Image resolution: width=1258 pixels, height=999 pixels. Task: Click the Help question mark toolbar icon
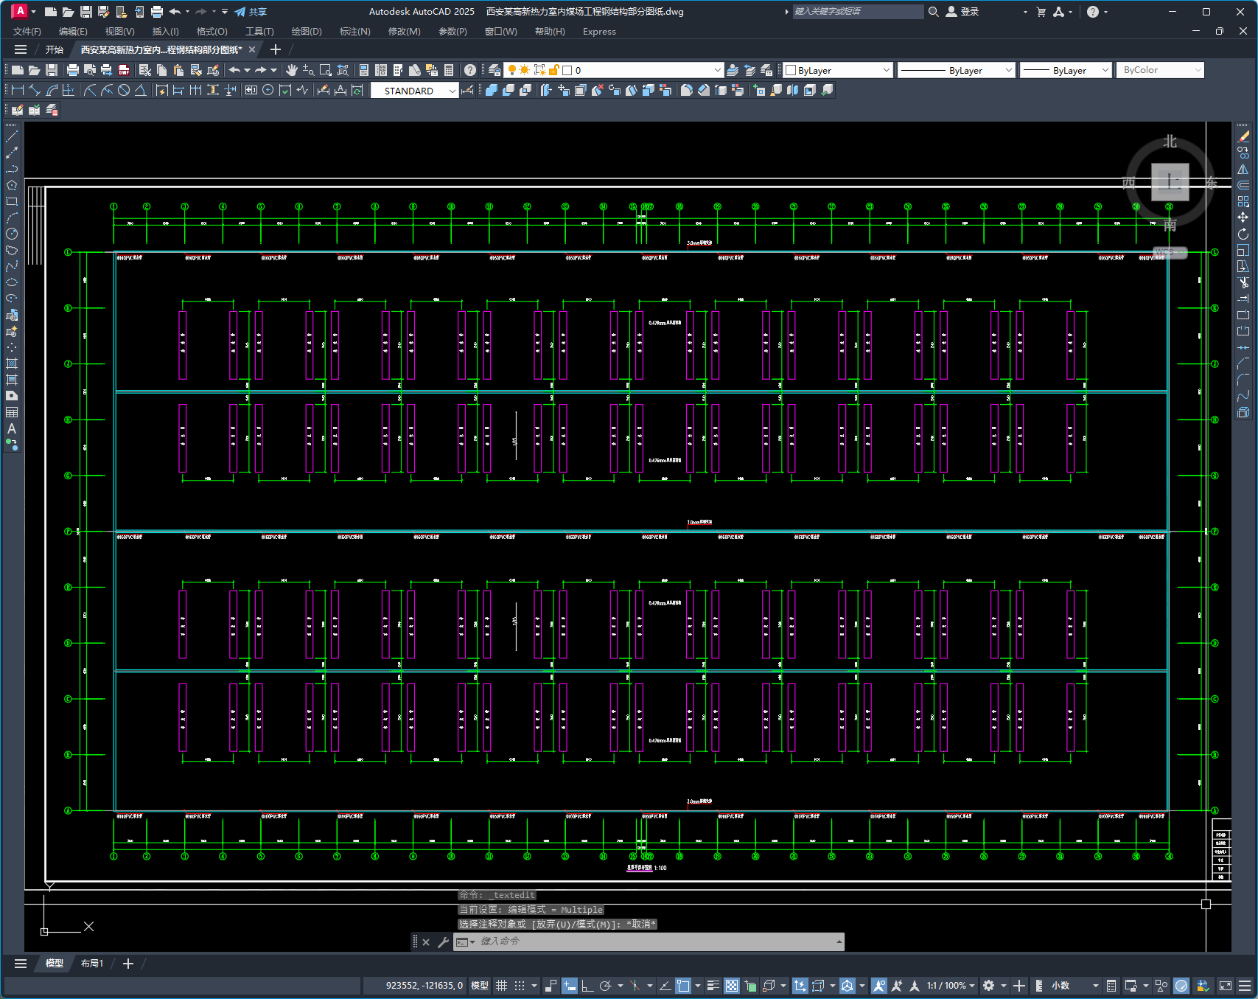tap(470, 70)
